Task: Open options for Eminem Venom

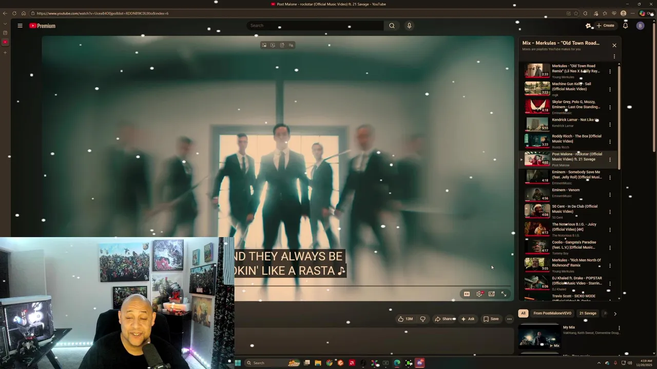Action: (610, 195)
